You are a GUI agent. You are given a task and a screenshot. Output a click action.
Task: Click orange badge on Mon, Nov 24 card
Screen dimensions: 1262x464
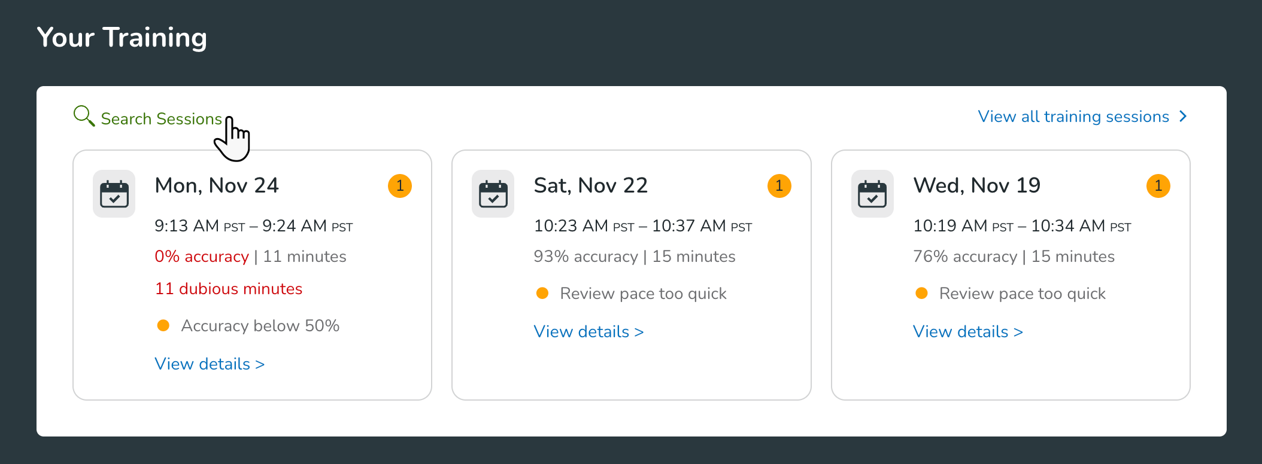400,186
